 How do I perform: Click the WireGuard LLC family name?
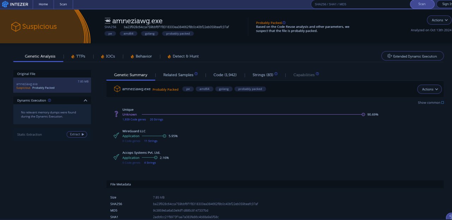[134, 131]
